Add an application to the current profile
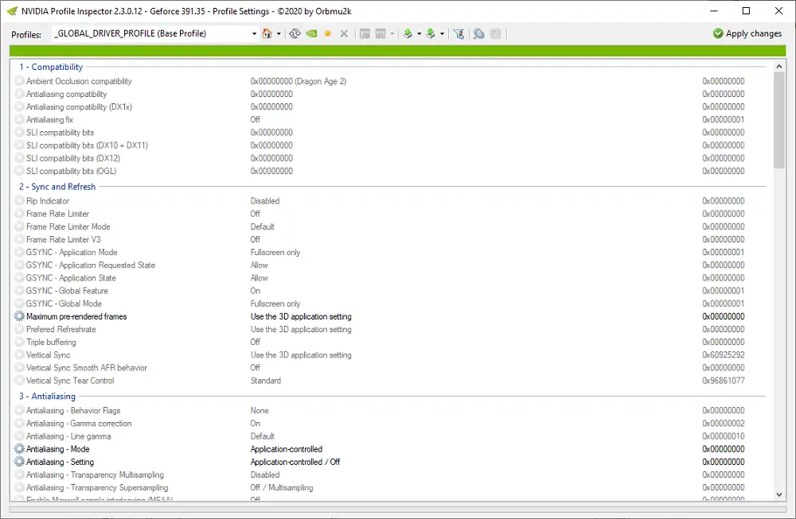The image size is (796, 519). 365,33
